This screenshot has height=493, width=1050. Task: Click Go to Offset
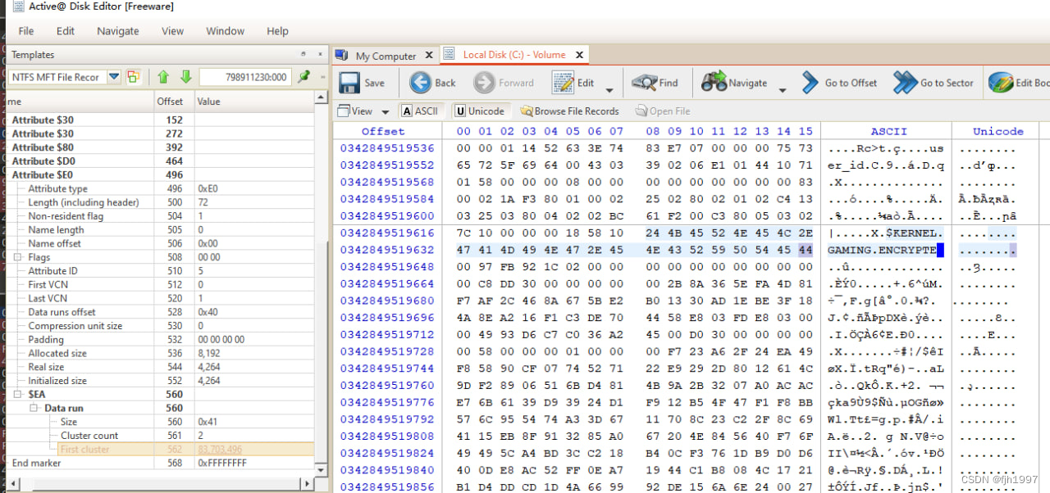pos(840,83)
